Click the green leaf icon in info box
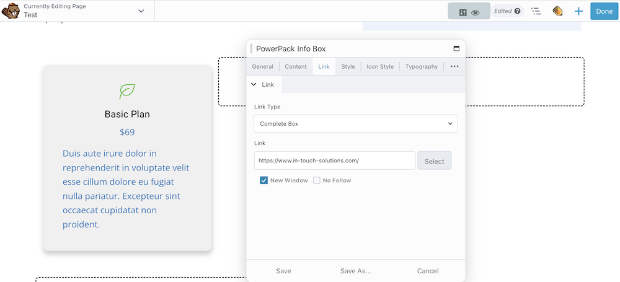Viewport: 620px width, 282px height. 127,91
